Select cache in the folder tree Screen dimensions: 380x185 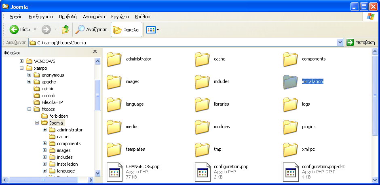(63, 137)
